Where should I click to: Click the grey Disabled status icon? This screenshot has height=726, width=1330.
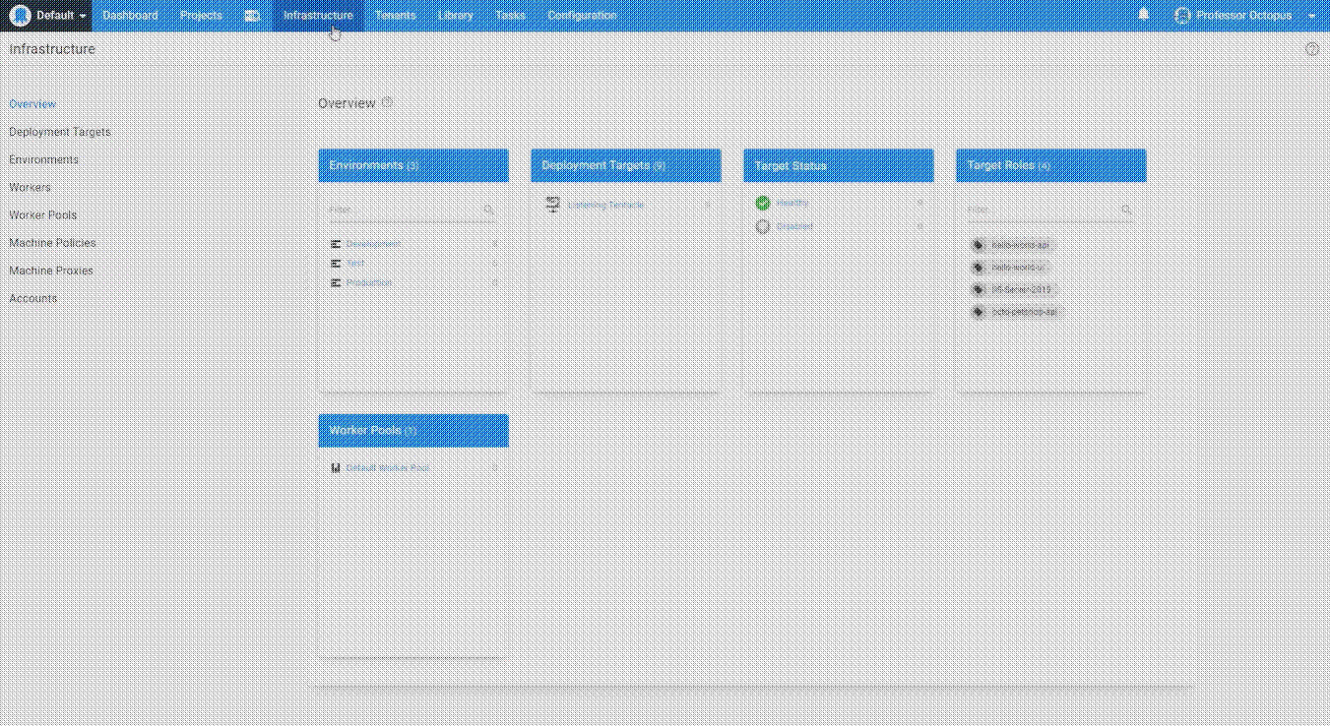click(x=762, y=226)
